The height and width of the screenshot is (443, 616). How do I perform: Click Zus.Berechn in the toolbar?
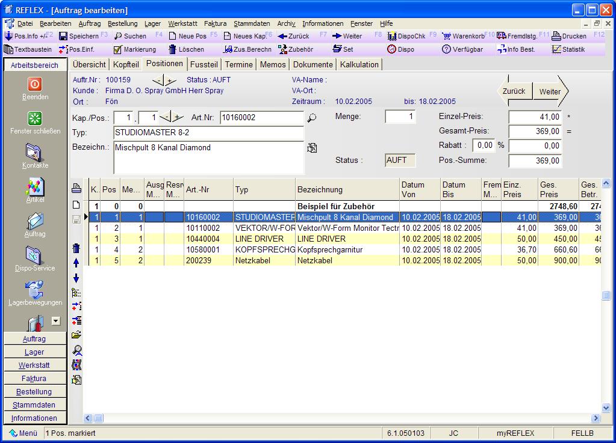(247, 49)
